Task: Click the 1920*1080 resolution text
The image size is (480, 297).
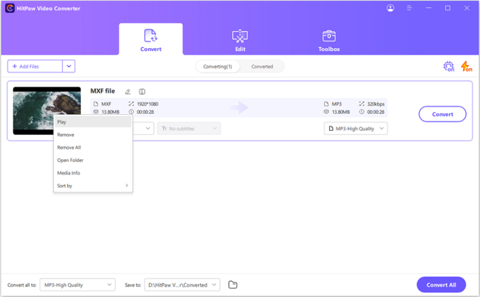Action: [148, 104]
